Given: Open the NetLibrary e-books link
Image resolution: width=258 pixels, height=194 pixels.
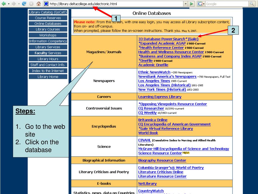Looking at the screenshot, I should pos(147,183).
